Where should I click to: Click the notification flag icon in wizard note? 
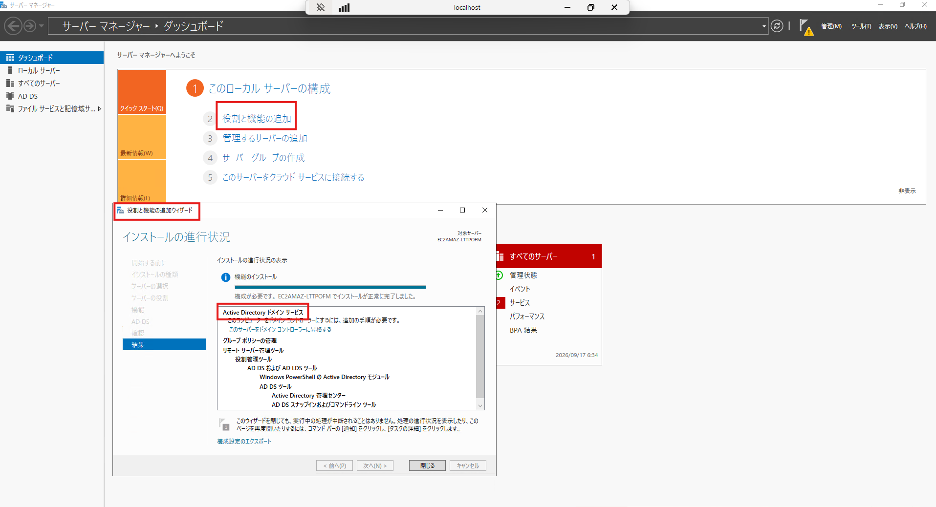pos(224,424)
